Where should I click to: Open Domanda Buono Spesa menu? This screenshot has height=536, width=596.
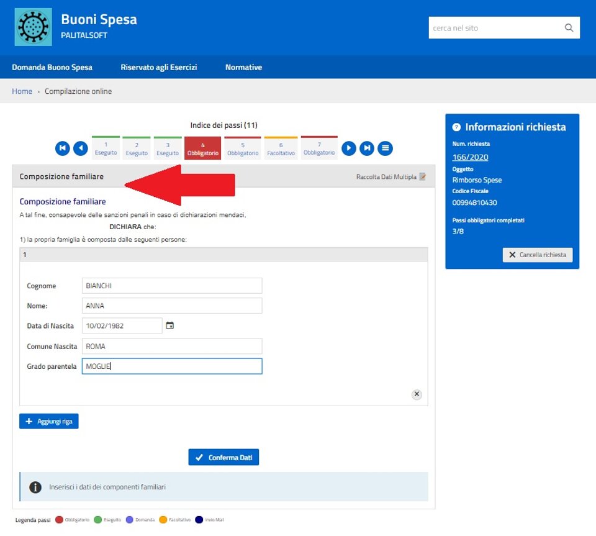click(52, 67)
